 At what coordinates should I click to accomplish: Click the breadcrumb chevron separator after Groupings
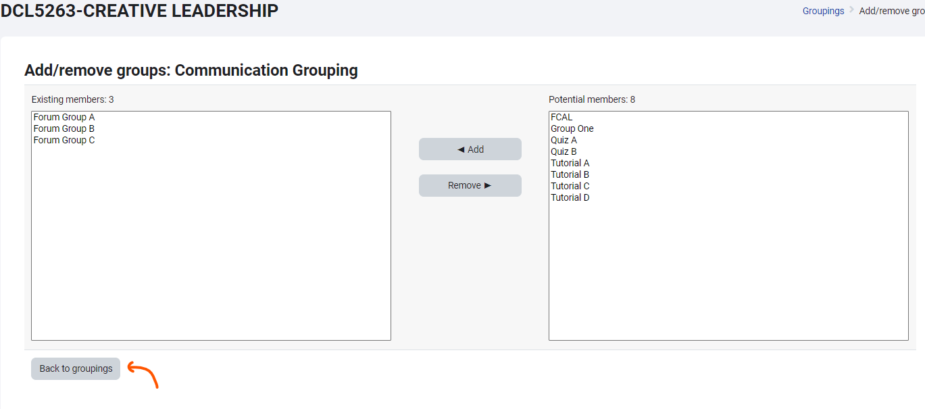click(x=851, y=10)
